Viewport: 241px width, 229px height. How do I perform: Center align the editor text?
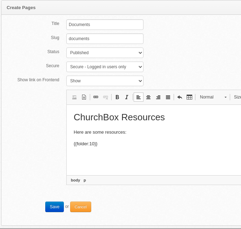point(148,97)
